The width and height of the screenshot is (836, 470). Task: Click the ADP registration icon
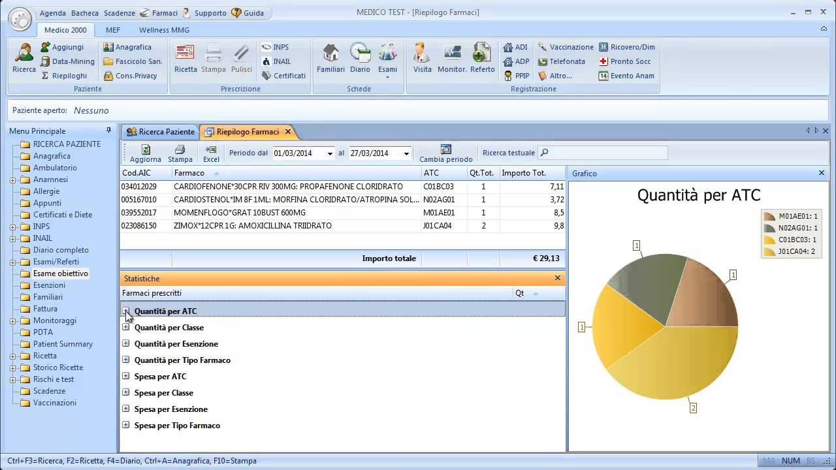[516, 61]
